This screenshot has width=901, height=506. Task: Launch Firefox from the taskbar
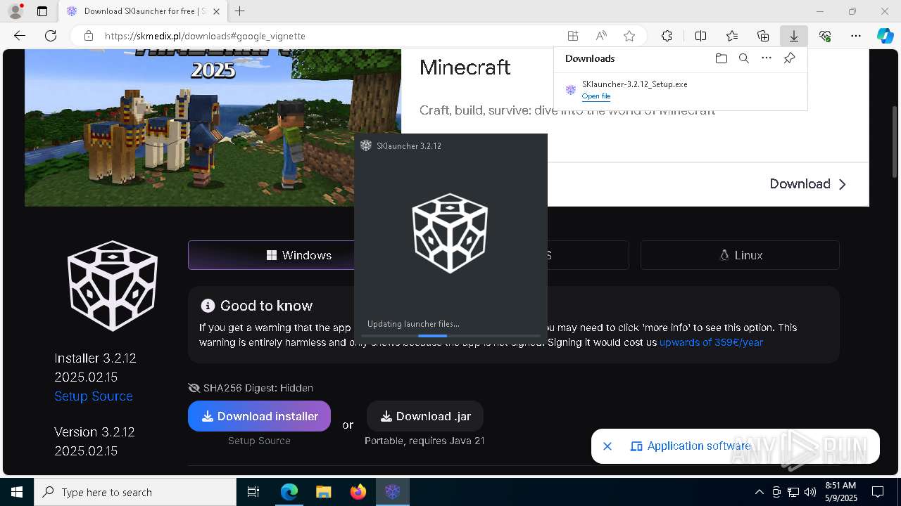point(358,492)
